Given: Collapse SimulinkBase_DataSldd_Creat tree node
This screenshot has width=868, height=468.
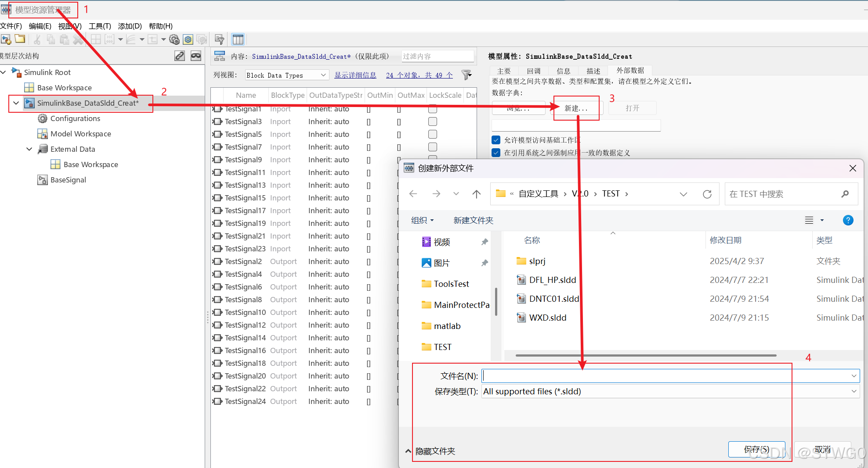Looking at the screenshot, I should tap(16, 103).
